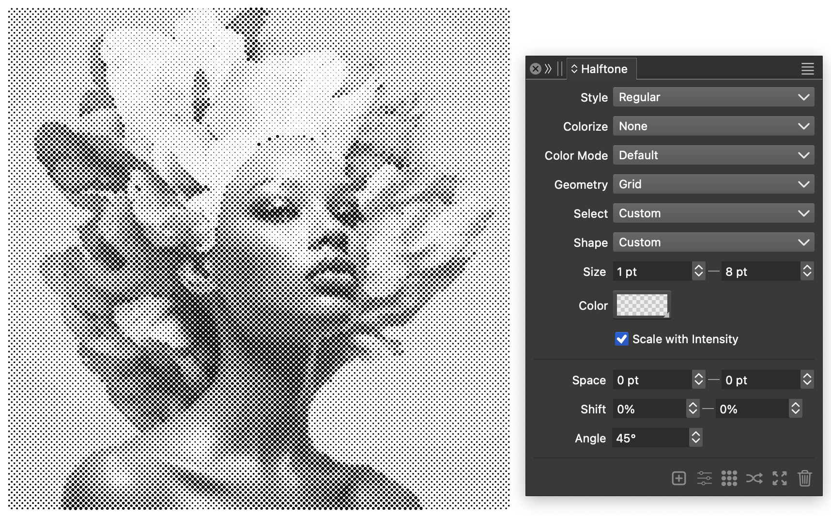831x516 pixels.
Task: Click the add halftone plus icon
Action: coord(679,478)
